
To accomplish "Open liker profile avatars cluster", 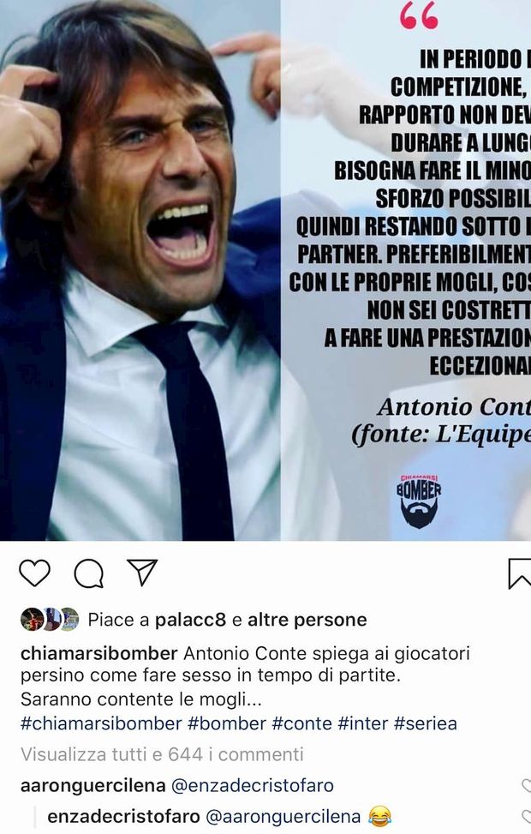I will click(50, 619).
